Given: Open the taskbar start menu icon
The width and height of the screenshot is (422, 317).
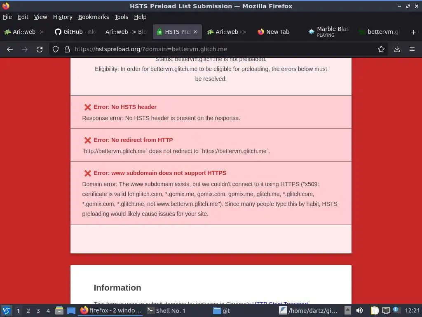Looking at the screenshot, I should pyautogui.click(x=7, y=310).
